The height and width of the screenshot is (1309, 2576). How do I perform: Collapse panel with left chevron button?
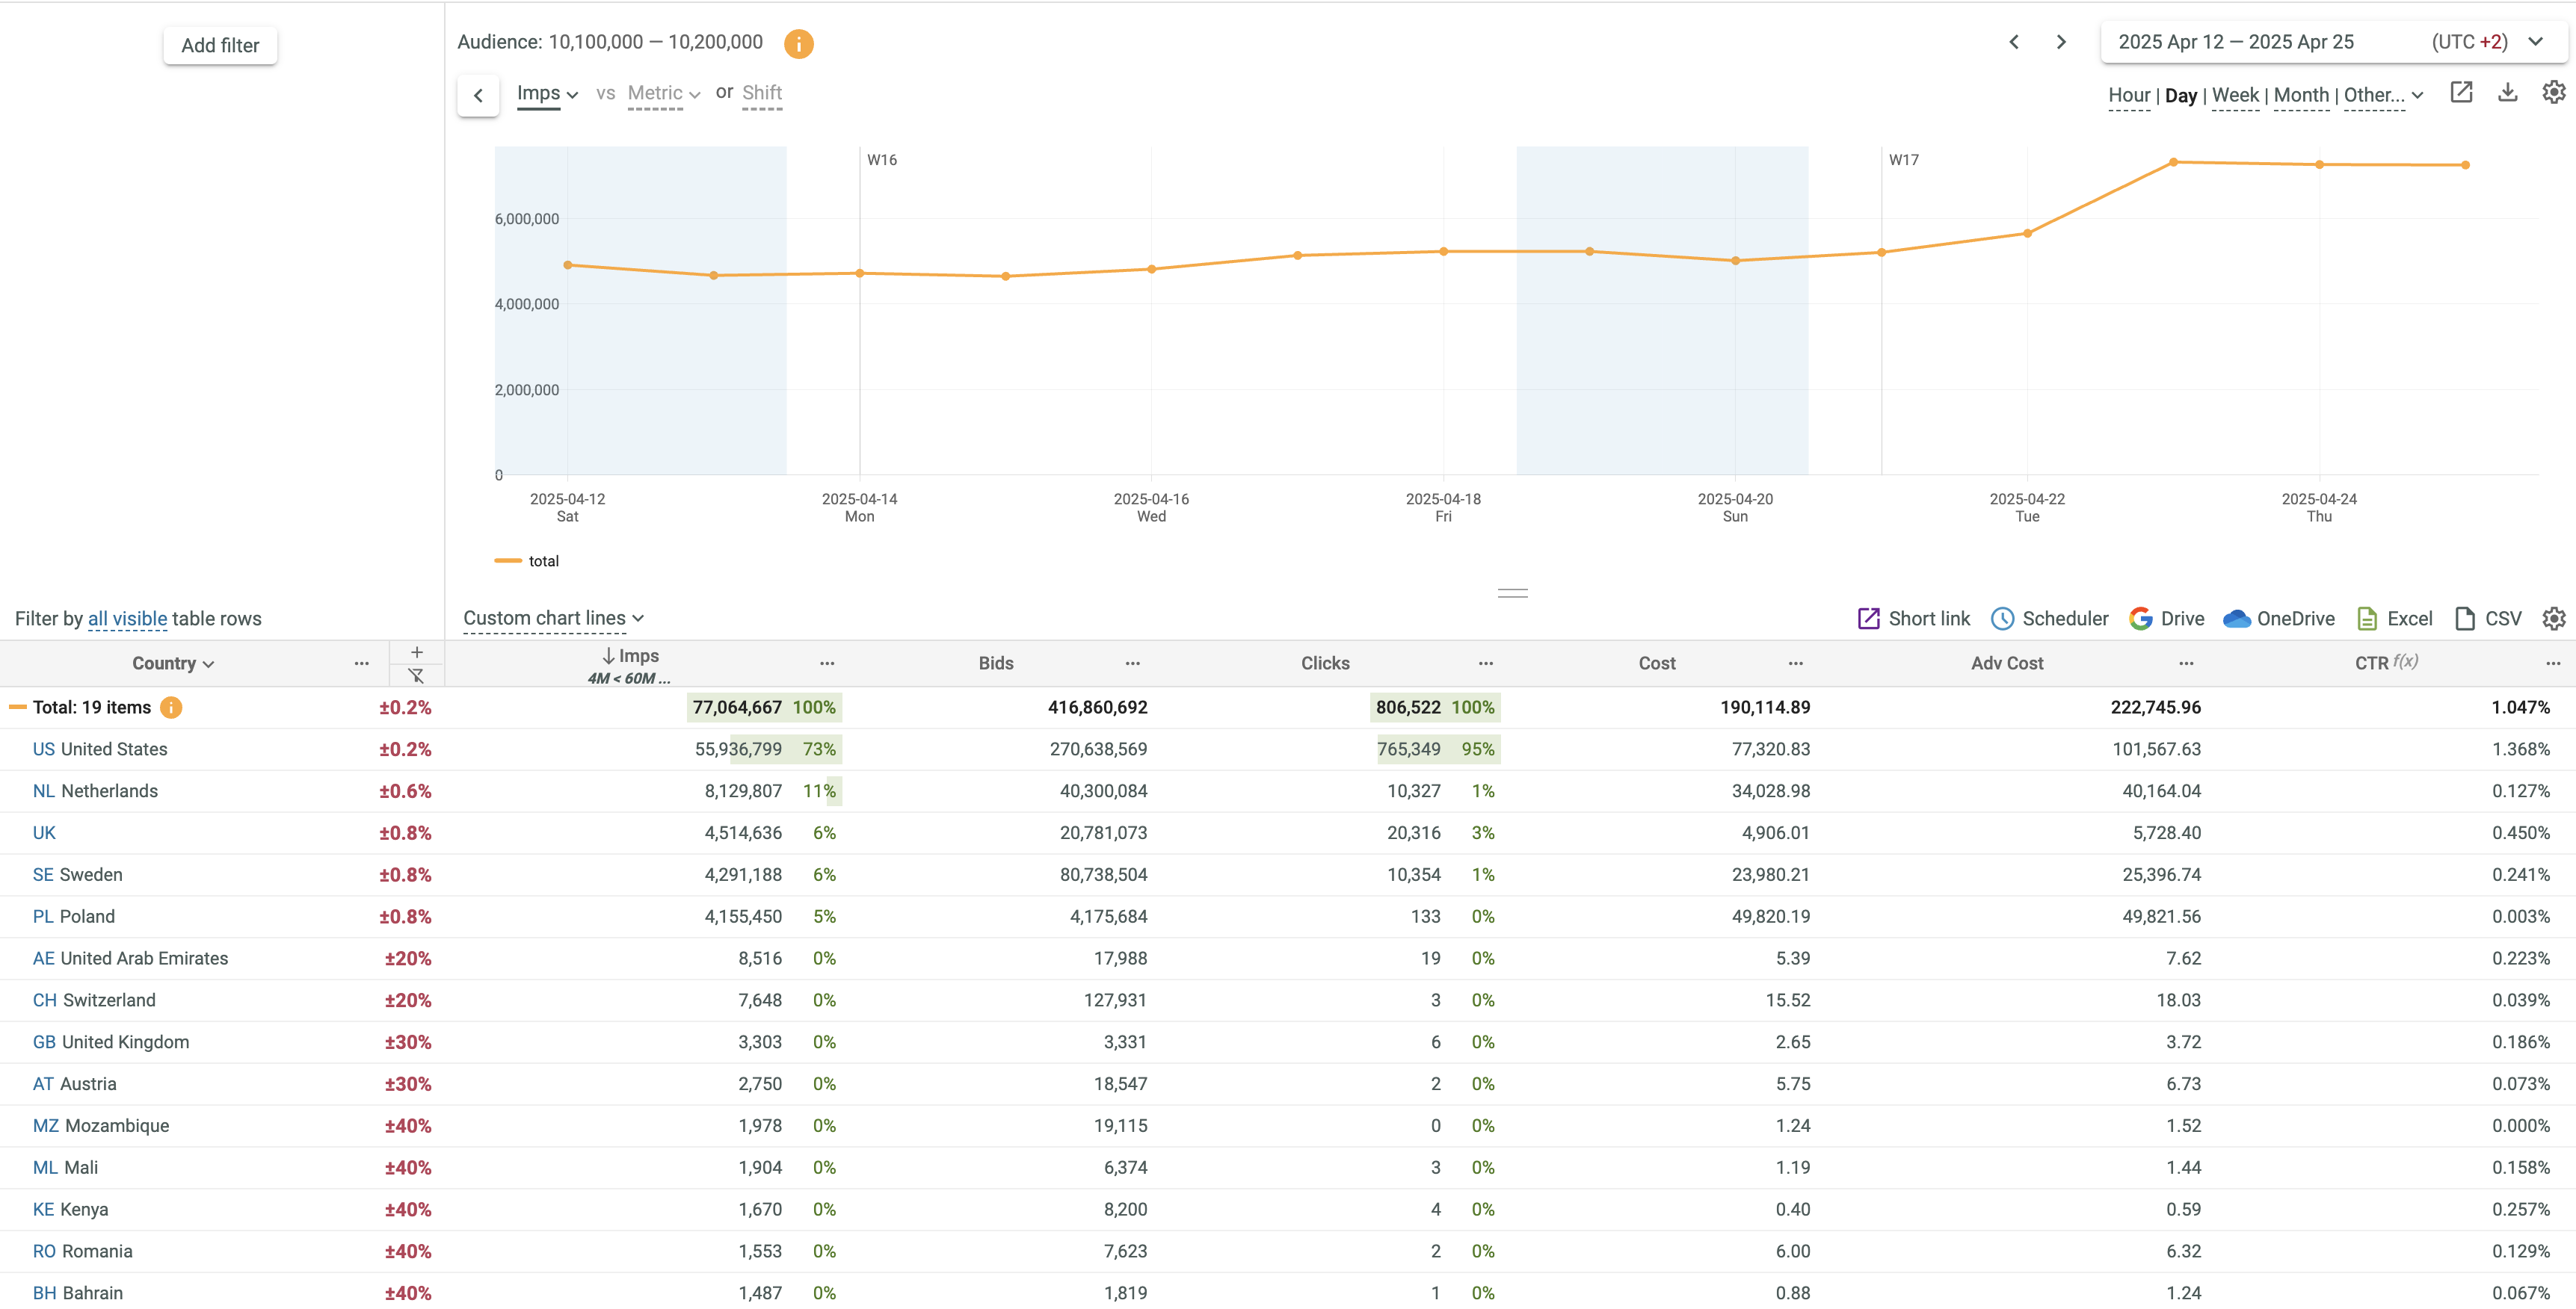tap(478, 96)
